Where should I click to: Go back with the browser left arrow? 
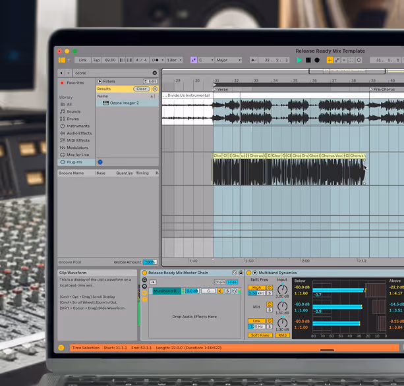(61, 73)
